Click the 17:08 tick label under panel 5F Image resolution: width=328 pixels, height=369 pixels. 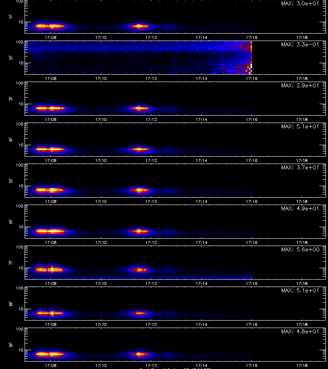tap(51, 201)
